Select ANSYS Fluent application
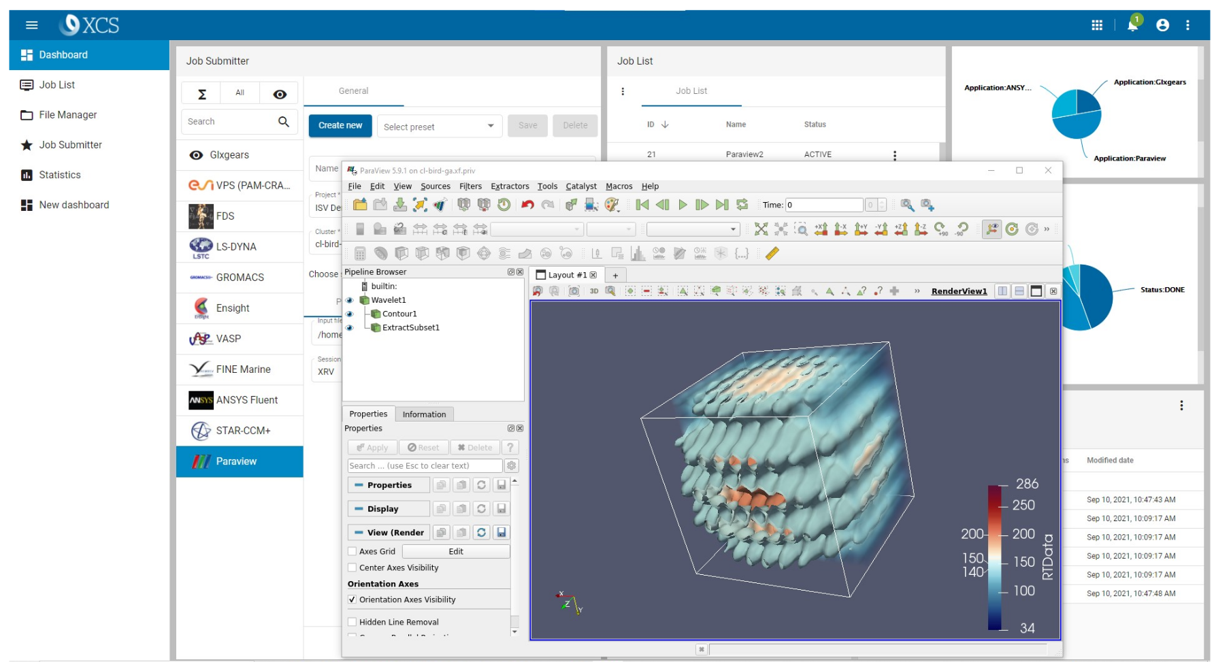1214x662 pixels. click(x=240, y=400)
